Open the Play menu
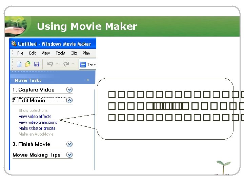 86,53
